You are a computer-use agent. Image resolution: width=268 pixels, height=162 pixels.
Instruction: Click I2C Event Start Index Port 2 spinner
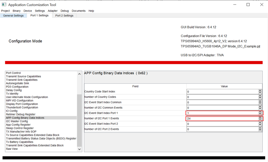pyautogui.click(x=260, y=124)
